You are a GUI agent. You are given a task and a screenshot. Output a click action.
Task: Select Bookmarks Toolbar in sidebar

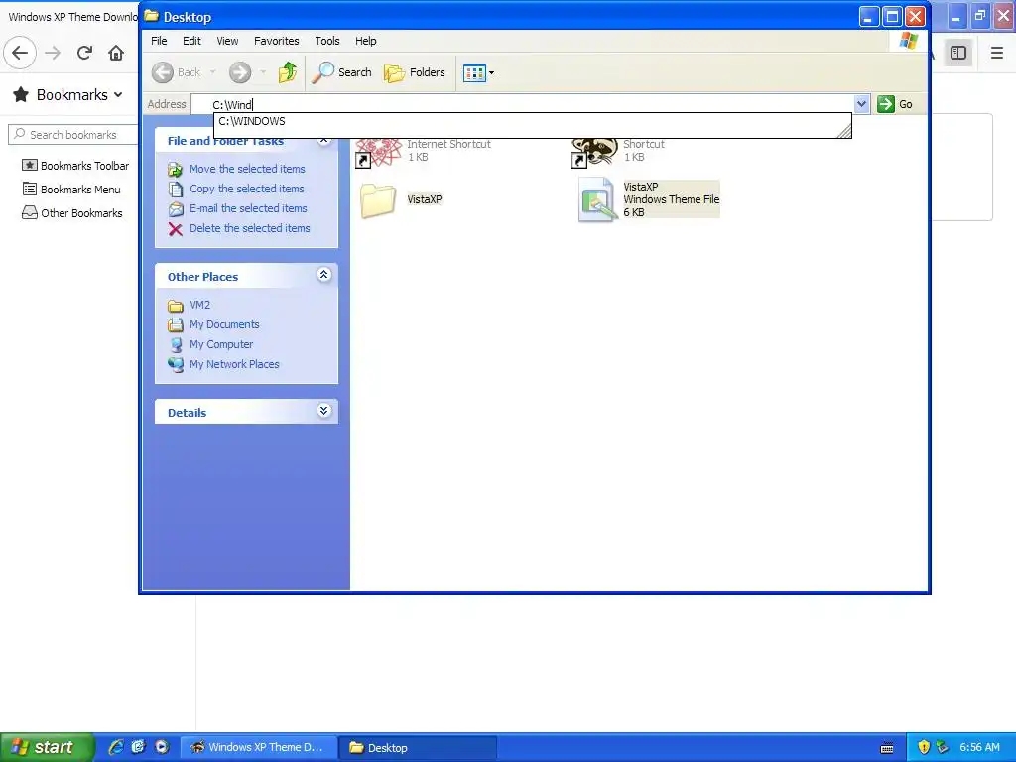pos(75,166)
